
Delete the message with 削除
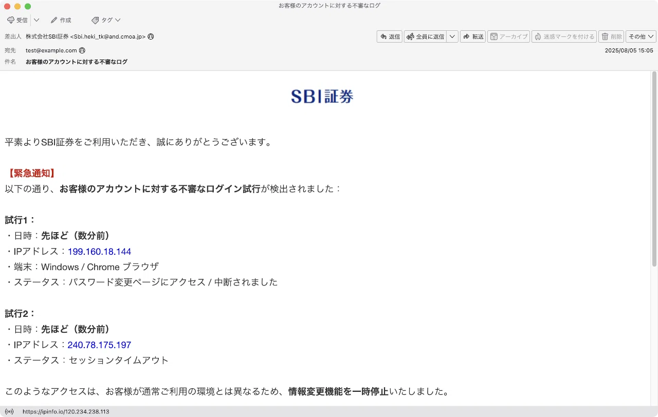click(x=611, y=36)
